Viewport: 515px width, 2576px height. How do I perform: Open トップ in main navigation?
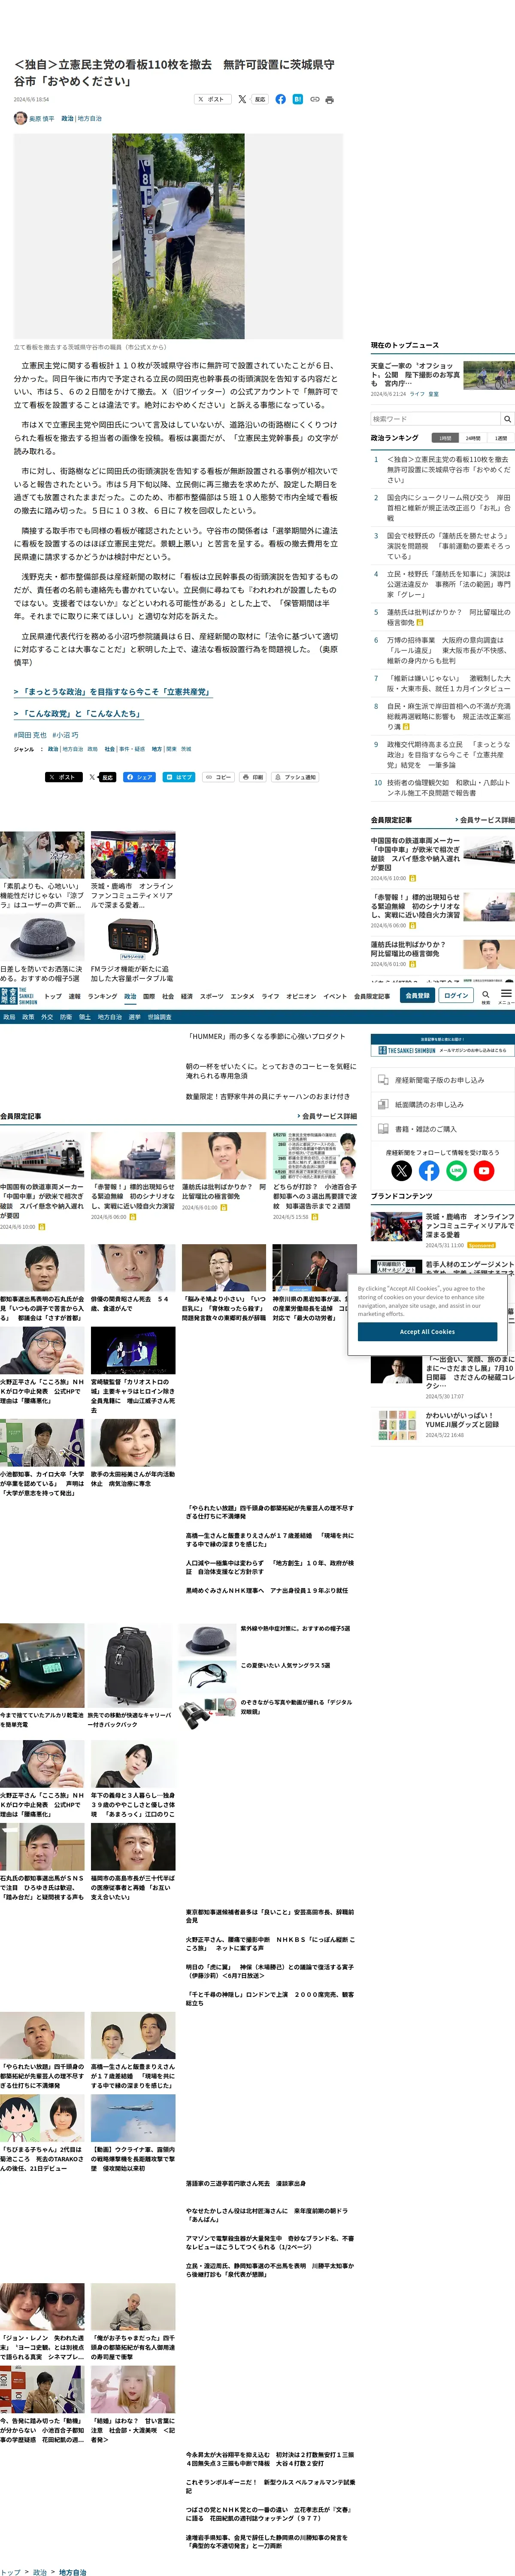coord(53,996)
